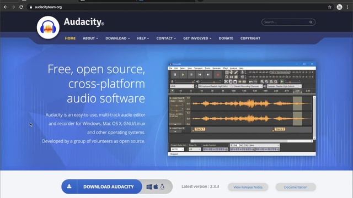This screenshot has width=353, height=198.
Task: Click the Zoom In magnifier on edit toolbar
Action: [262, 81]
